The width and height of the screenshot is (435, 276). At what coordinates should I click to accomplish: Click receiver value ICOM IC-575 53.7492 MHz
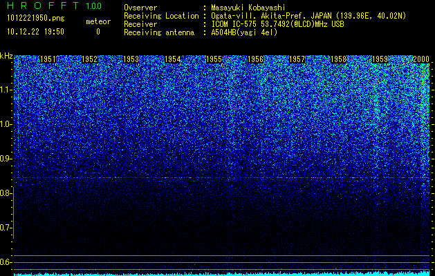(x=277, y=24)
